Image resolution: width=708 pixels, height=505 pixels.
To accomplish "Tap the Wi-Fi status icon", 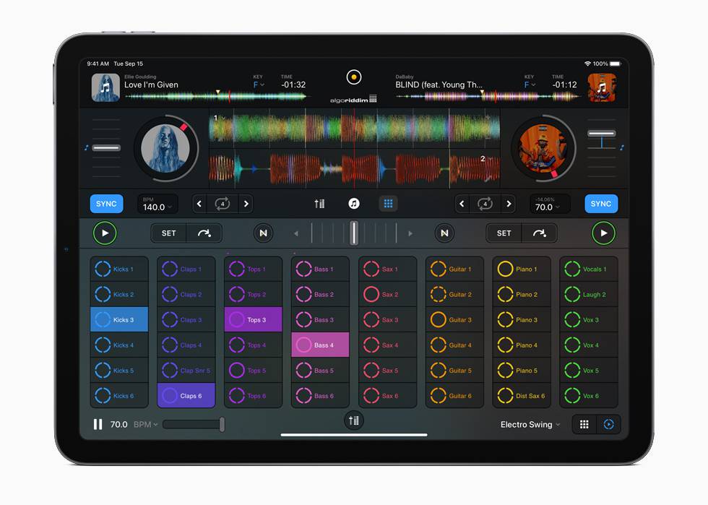I will pos(587,64).
